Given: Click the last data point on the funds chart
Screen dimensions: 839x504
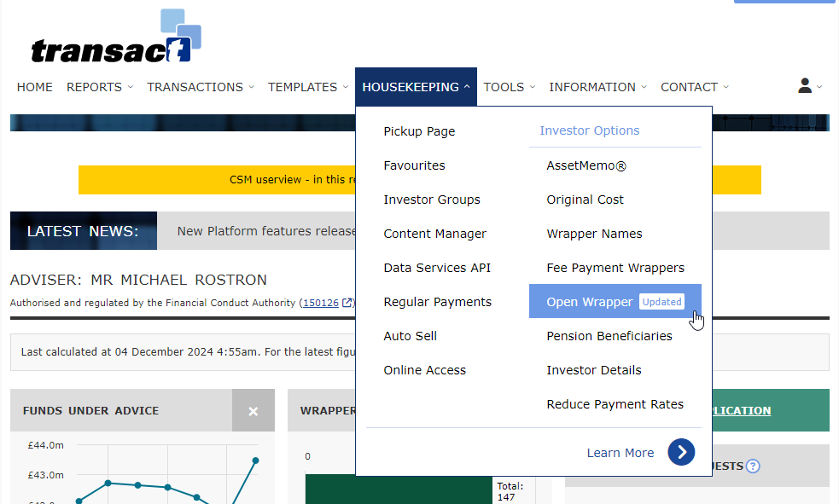Looking at the screenshot, I should pyautogui.click(x=255, y=461).
